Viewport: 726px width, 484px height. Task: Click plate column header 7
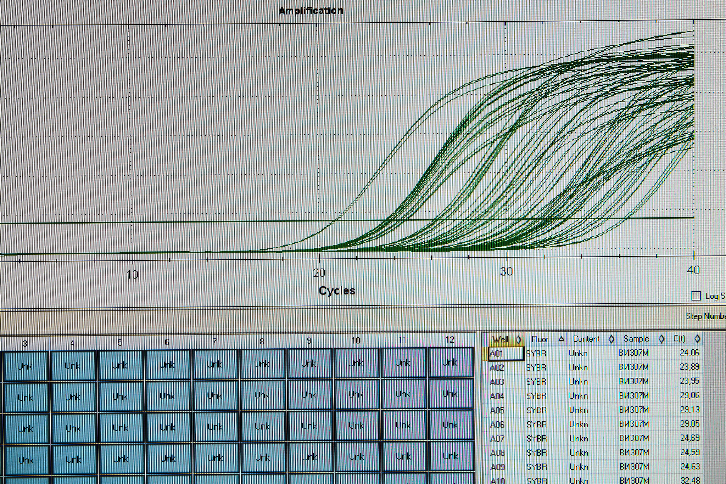click(214, 342)
